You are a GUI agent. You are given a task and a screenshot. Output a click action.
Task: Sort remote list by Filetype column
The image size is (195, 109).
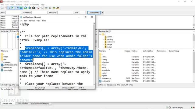tap(134, 51)
